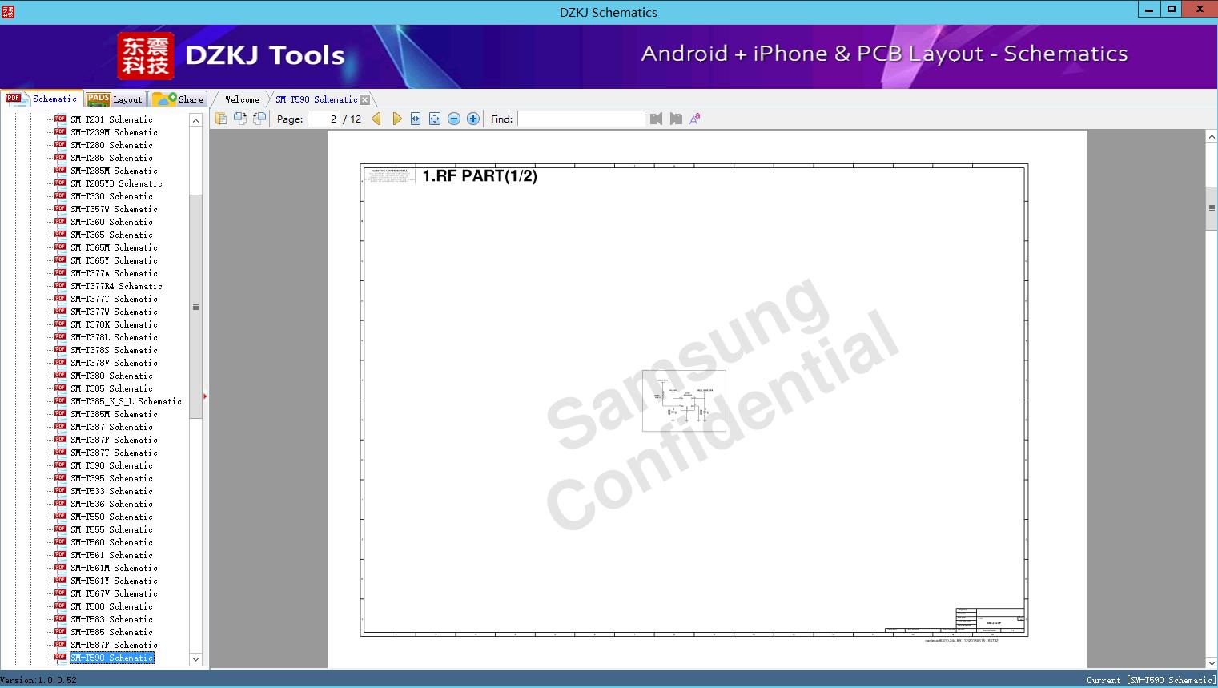This screenshot has height=688, width=1218.
Task: Click document viewer scroll down arrow
Action: point(1212,662)
